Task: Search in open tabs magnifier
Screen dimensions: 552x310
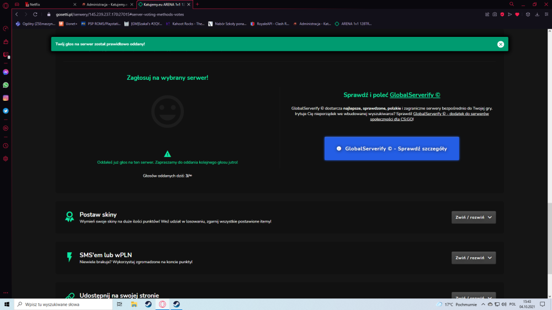Action: [x=512, y=4]
